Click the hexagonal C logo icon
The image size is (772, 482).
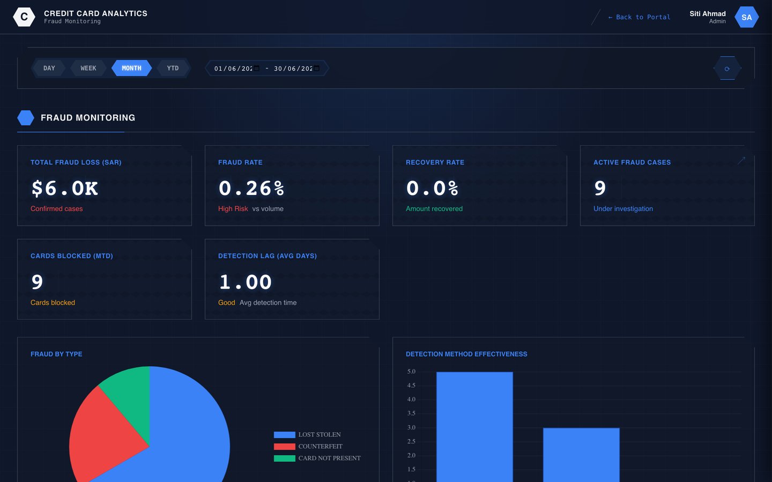[24, 17]
